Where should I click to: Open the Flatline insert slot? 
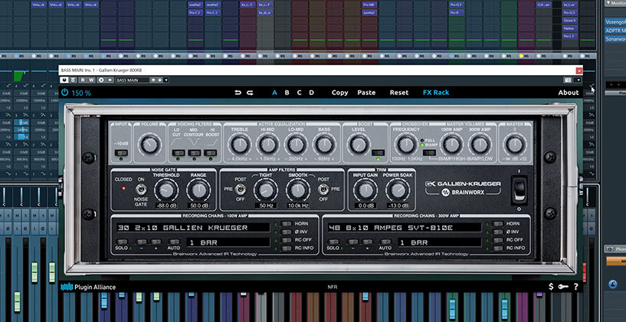coord(570,28)
